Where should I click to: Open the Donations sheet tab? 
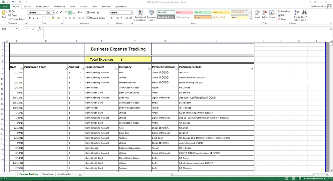(x=48, y=174)
